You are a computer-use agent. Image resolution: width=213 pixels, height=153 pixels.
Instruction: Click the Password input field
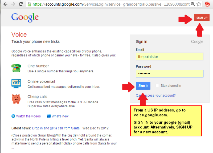170,74
